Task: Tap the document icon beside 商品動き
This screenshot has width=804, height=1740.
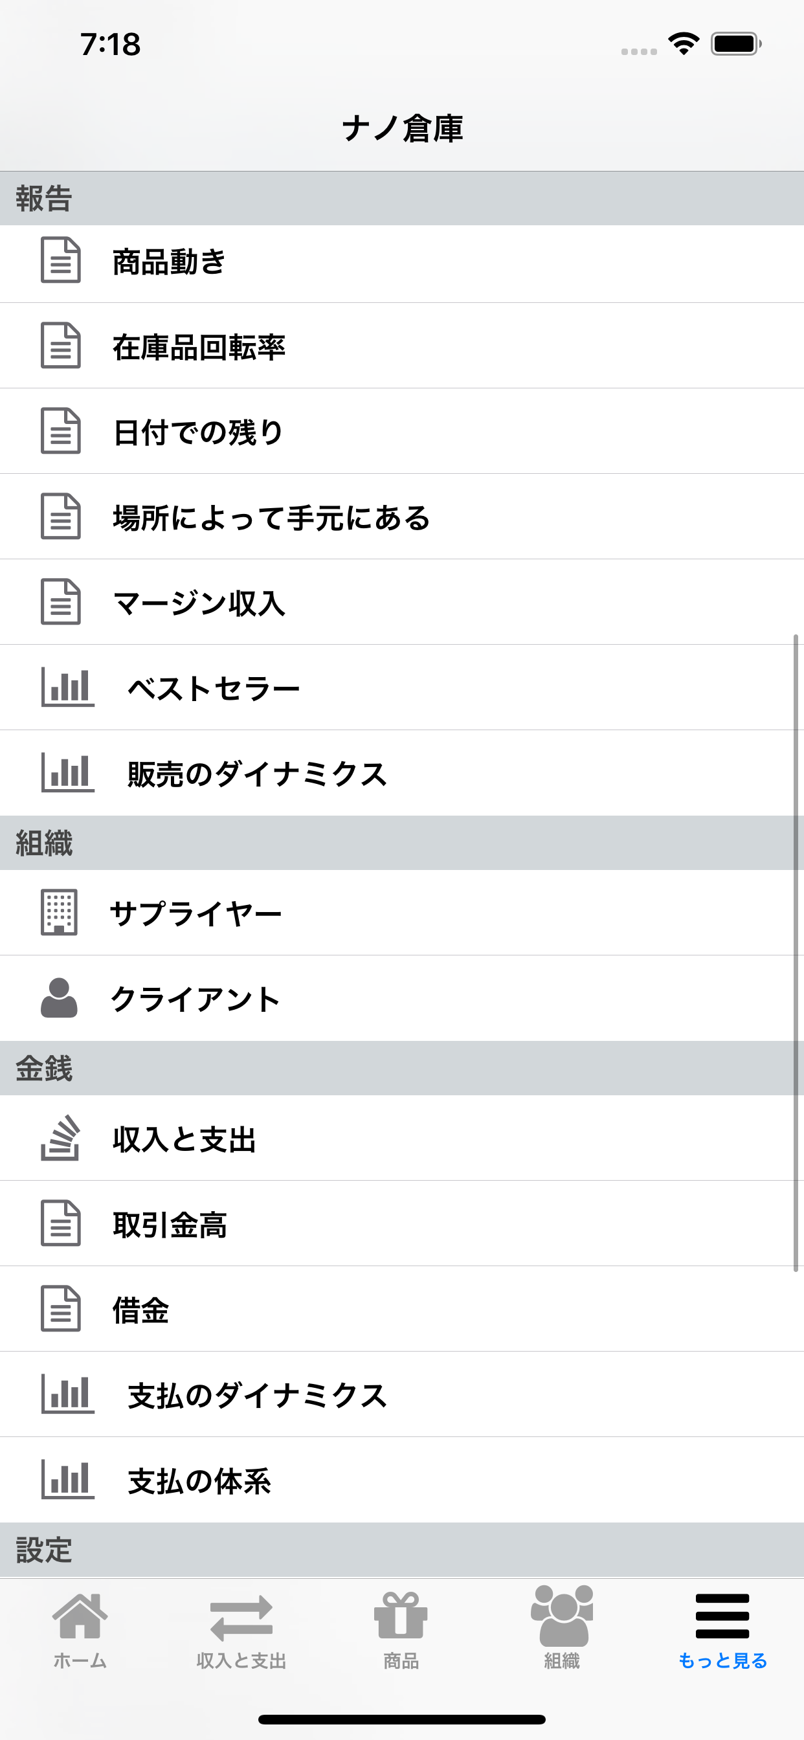Action: point(61,260)
